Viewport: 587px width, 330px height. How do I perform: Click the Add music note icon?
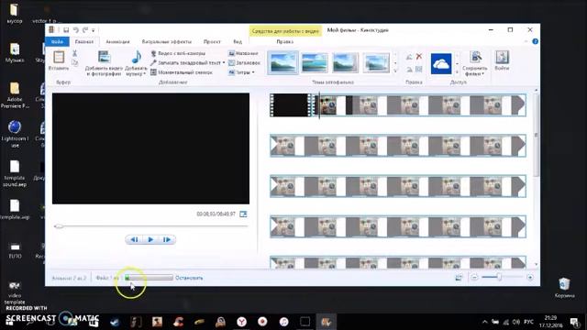coord(137,57)
